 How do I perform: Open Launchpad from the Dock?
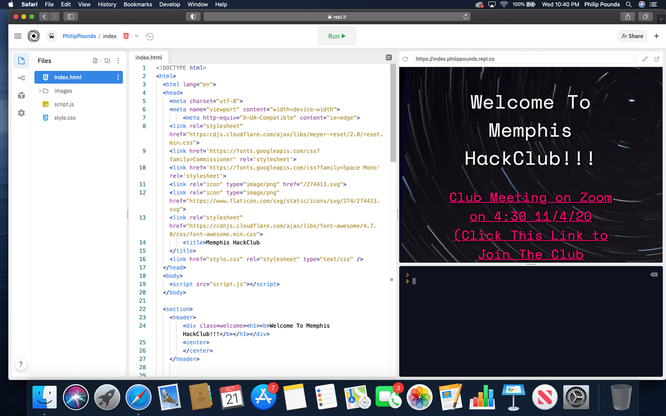pyautogui.click(x=107, y=398)
